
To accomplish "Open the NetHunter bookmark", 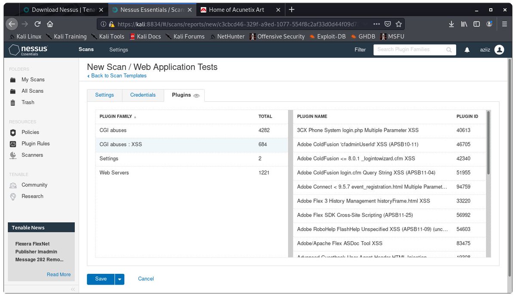I will [227, 36].
